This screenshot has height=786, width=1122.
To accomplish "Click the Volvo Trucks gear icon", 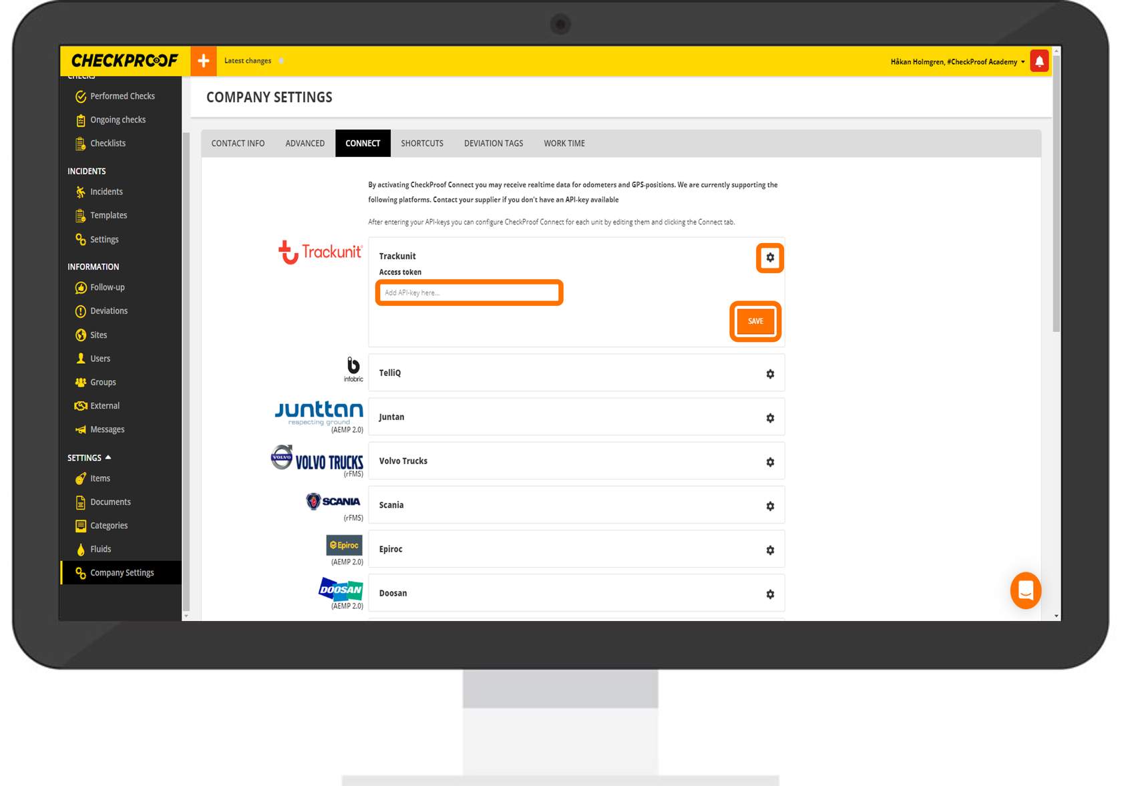I will tap(770, 462).
